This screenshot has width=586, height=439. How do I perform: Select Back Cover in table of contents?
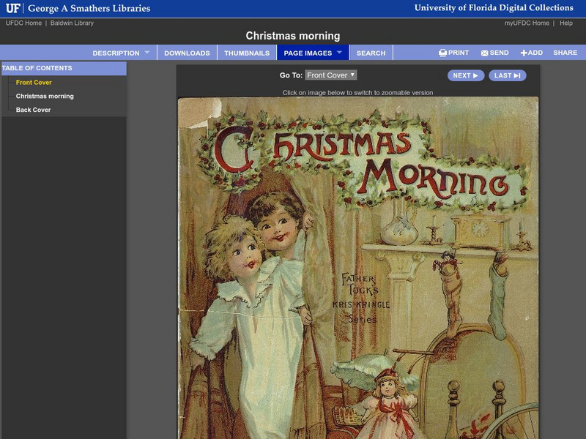pyautogui.click(x=33, y=110)
